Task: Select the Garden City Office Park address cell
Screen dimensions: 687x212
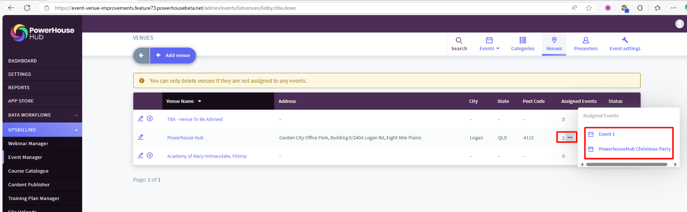Action: pos(350,138)
